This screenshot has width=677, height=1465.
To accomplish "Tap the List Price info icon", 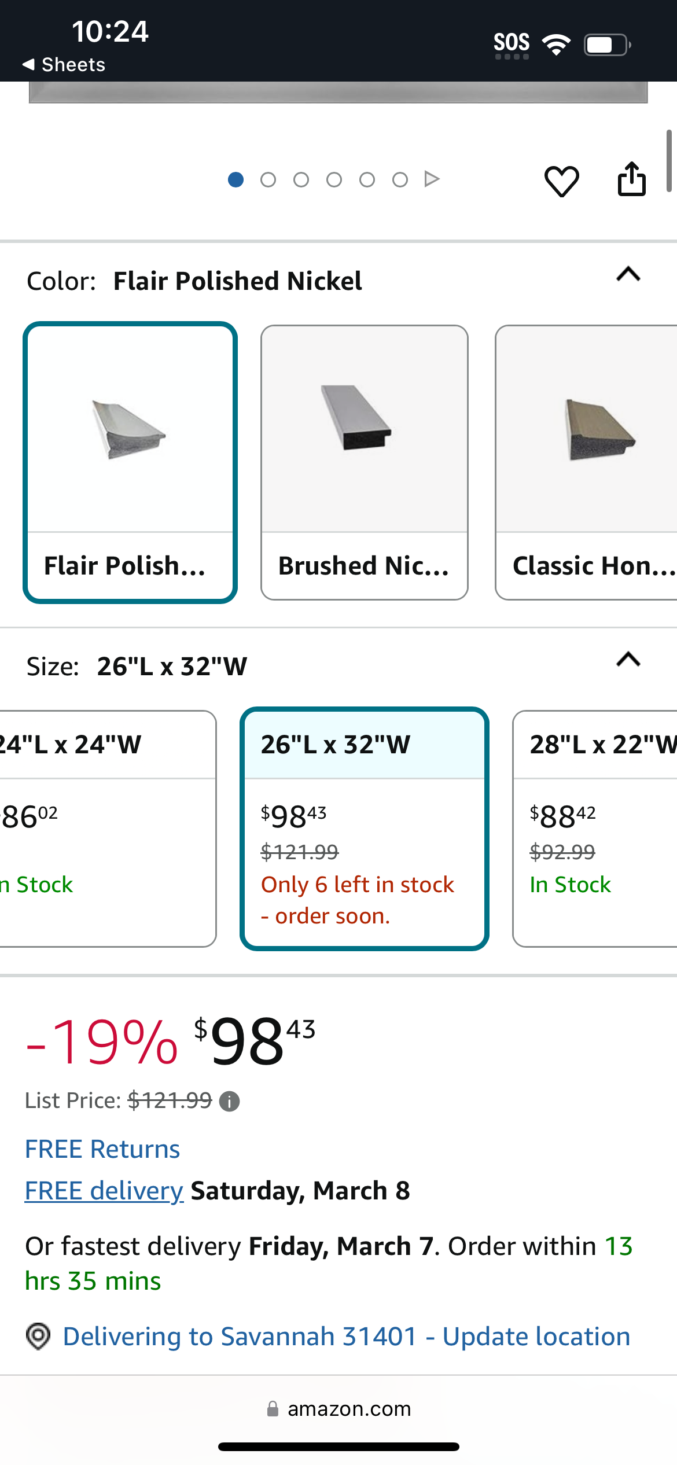I will pyautogui.click(x=229, y=1101).
